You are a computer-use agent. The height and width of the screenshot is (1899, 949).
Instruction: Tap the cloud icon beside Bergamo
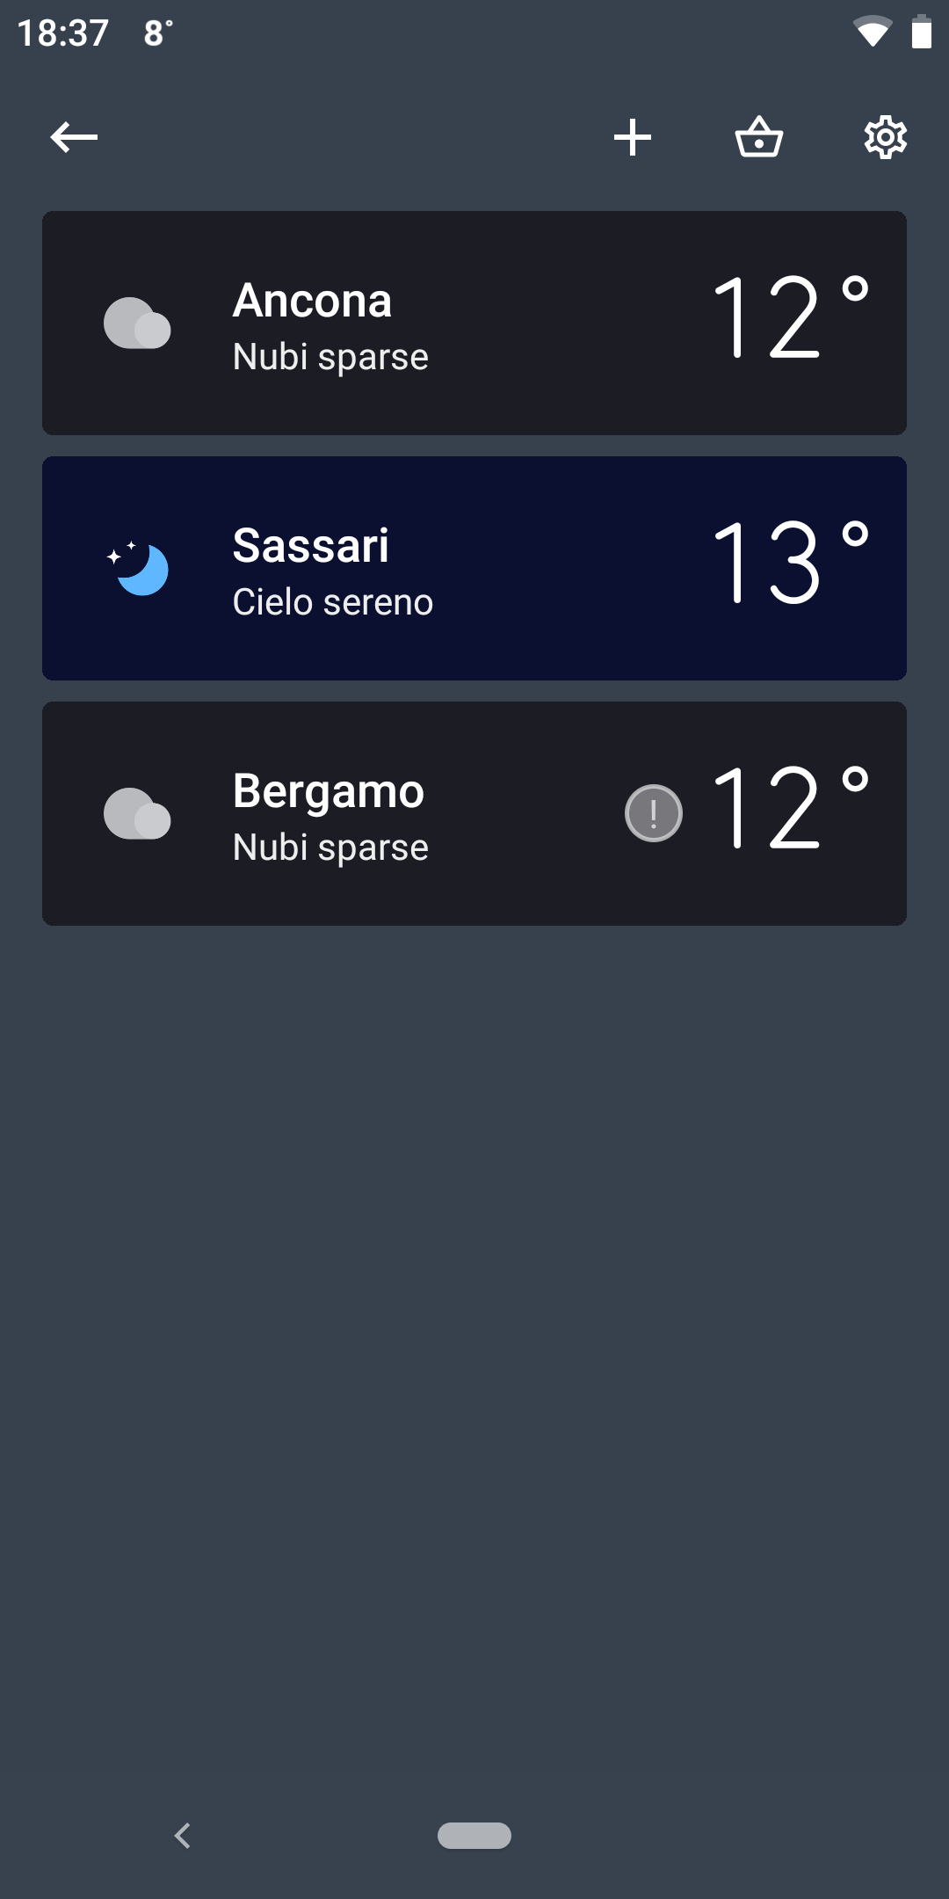click(x=137, y=814)
